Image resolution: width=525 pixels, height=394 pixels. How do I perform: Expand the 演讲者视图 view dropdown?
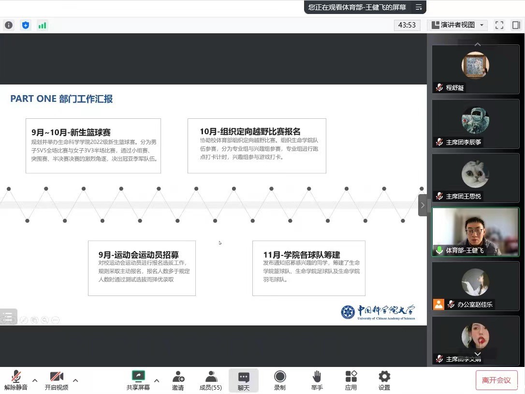pyautogui.click(x=457, y=25)
